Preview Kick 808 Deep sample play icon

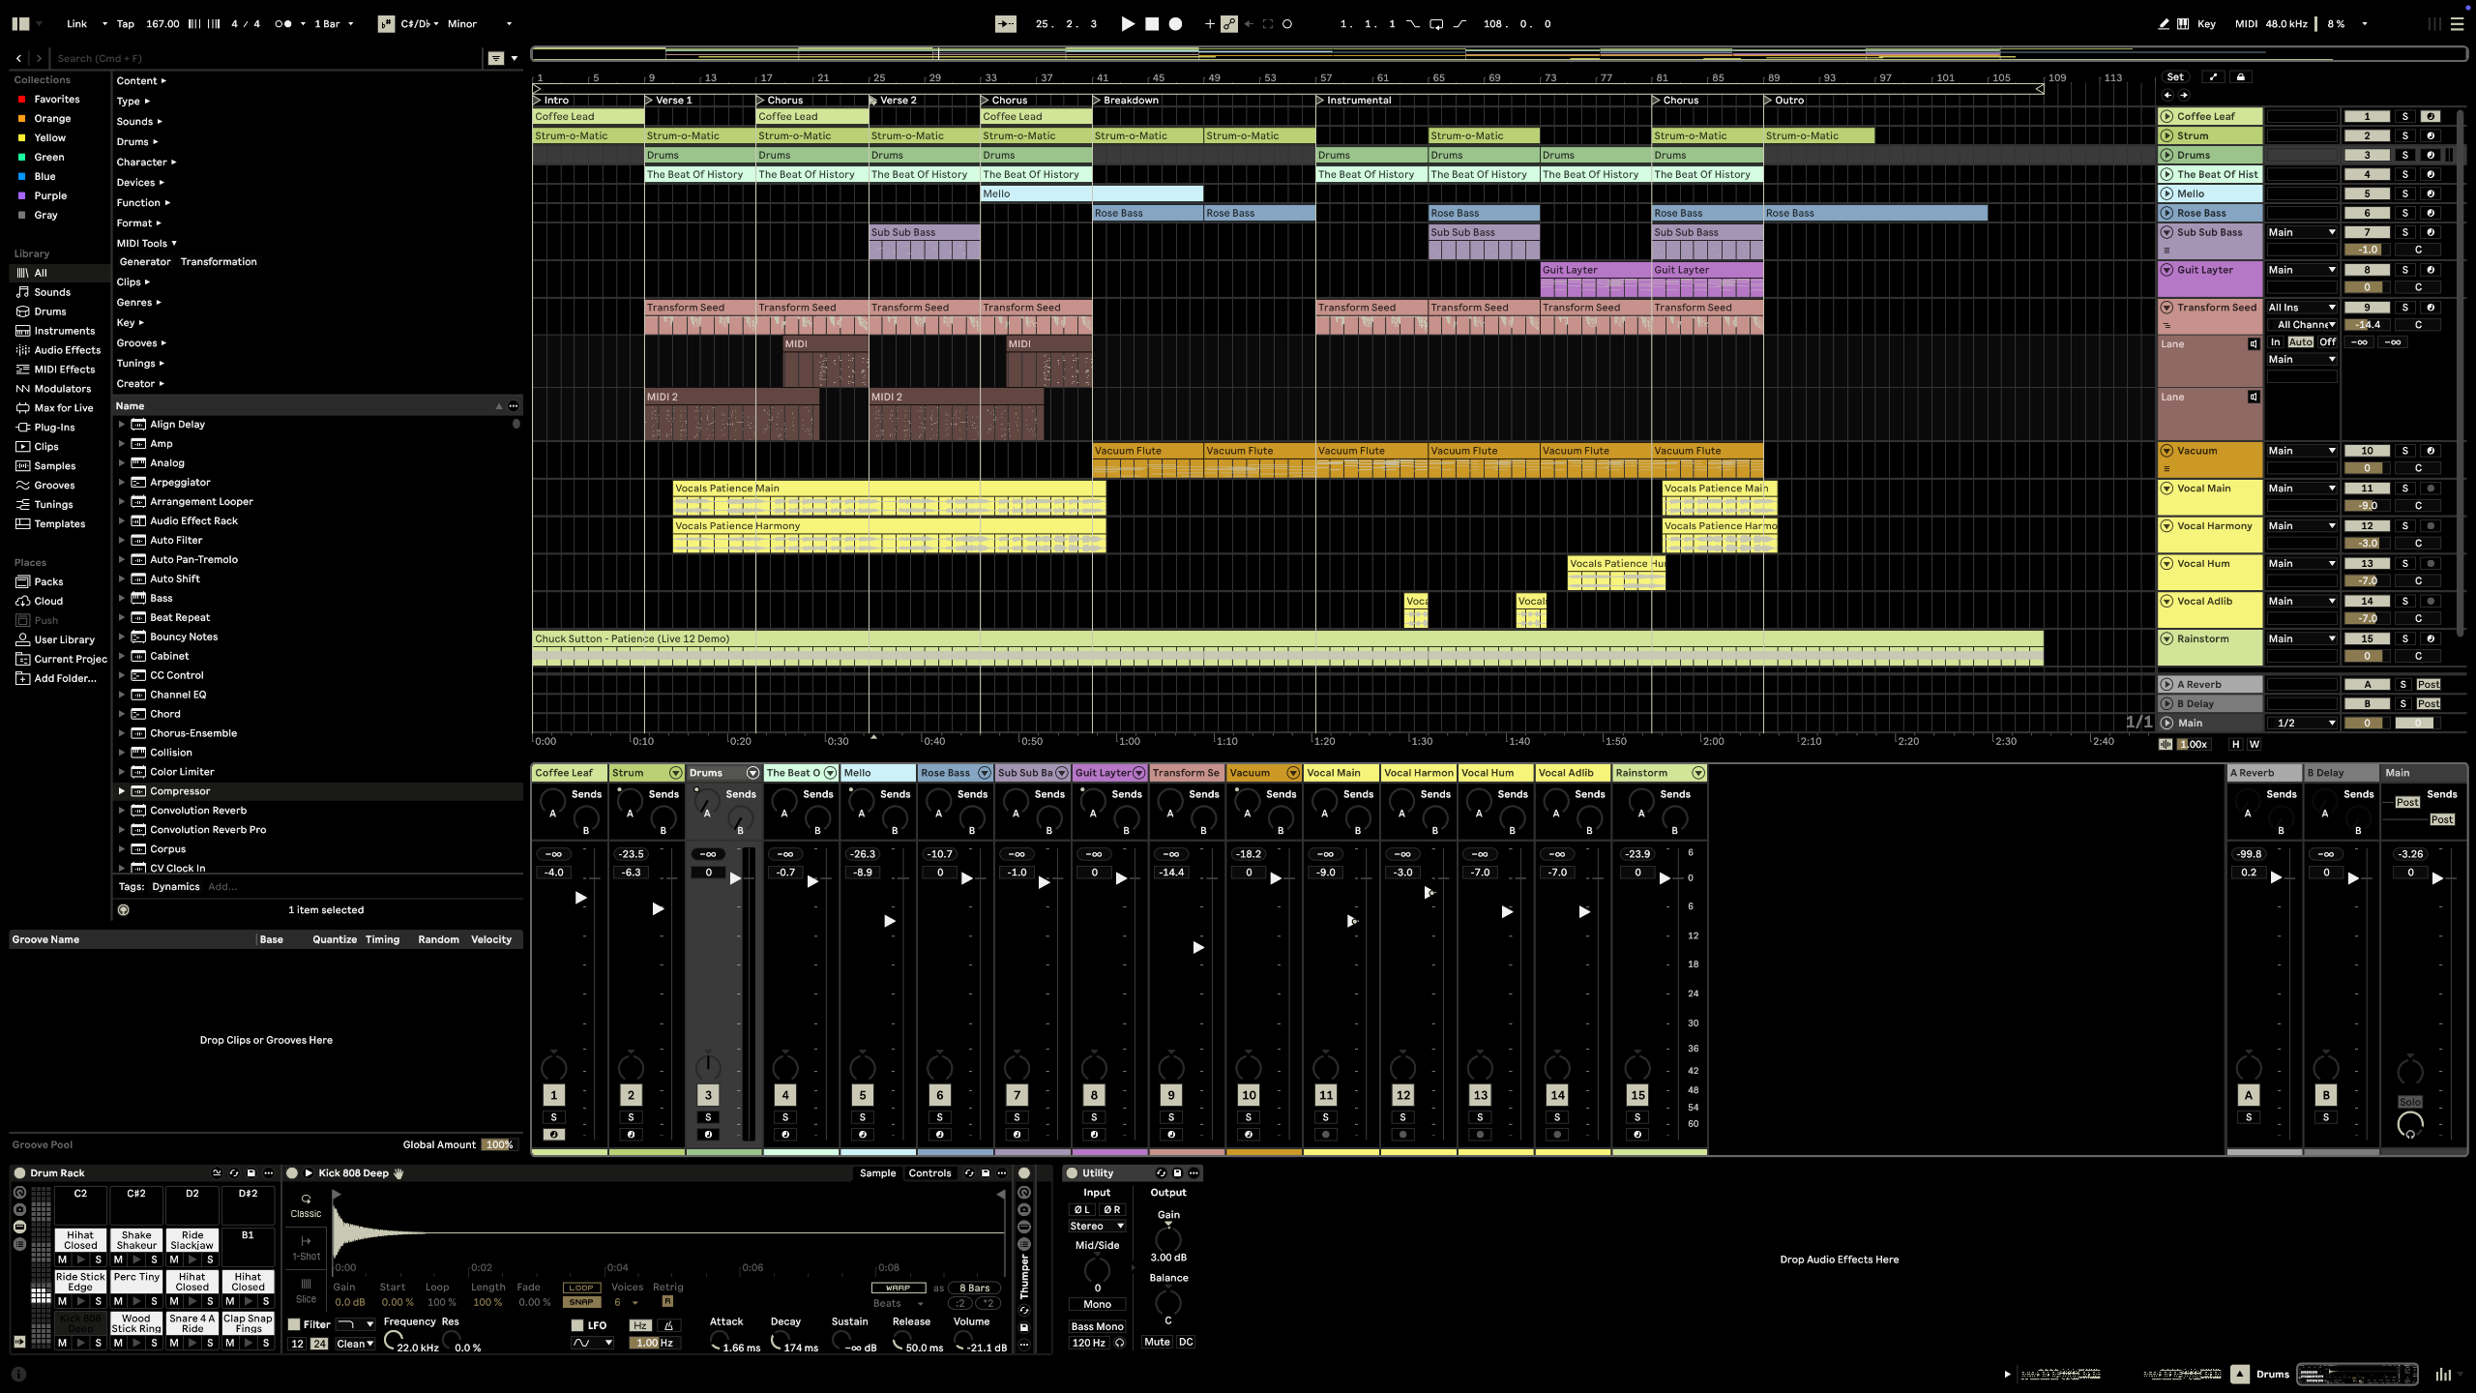tap(309, 1173)
